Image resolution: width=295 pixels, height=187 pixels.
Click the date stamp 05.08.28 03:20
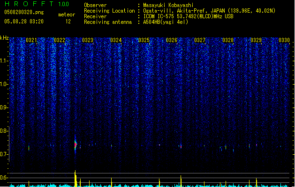(24, 22)
